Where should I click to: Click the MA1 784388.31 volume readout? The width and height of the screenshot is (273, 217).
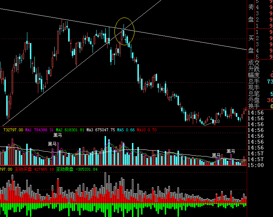pos(39,130)
